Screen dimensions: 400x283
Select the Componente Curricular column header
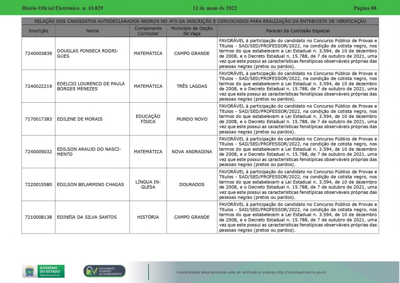(148, 31)
